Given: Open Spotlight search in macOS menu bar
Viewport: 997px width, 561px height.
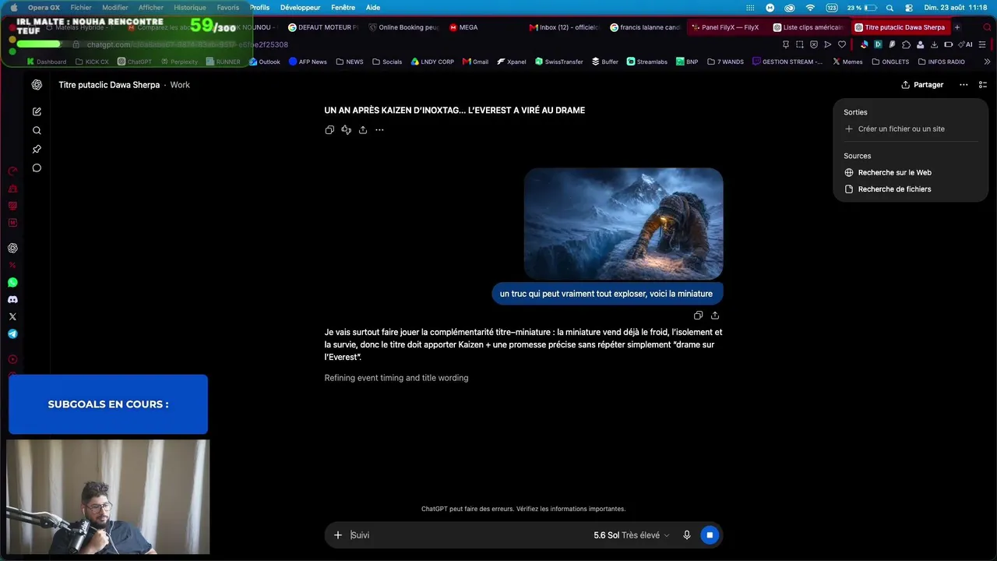Looking at the screenshot, I should point(890,8).
